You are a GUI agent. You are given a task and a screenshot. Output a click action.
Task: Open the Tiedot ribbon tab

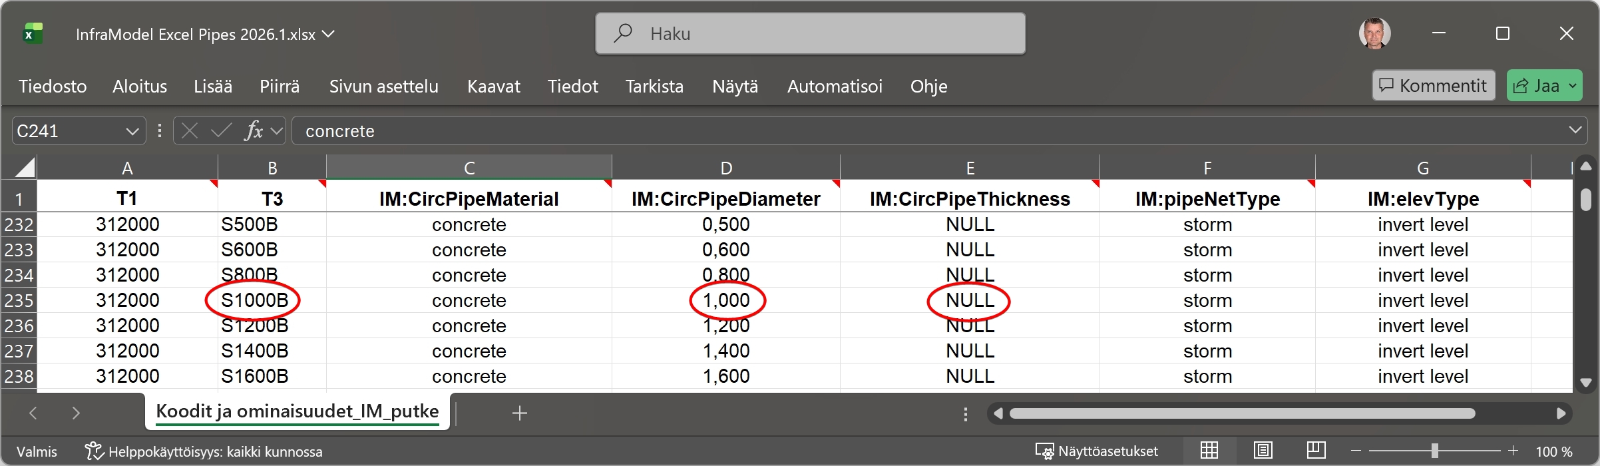(x=573, y=87)
